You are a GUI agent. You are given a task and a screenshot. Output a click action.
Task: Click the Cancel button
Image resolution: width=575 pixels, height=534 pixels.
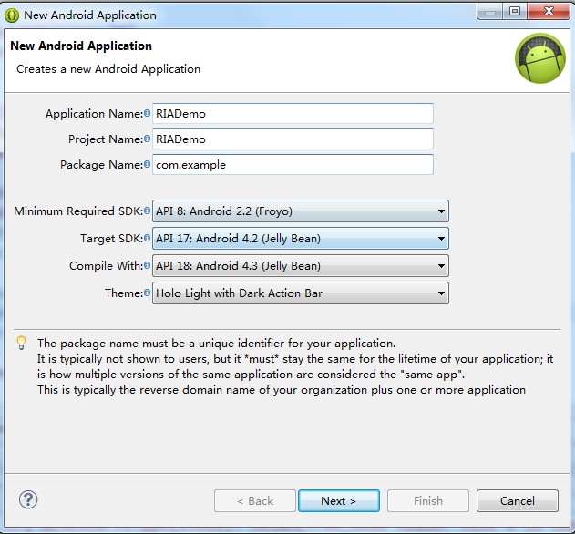point(518,500)
